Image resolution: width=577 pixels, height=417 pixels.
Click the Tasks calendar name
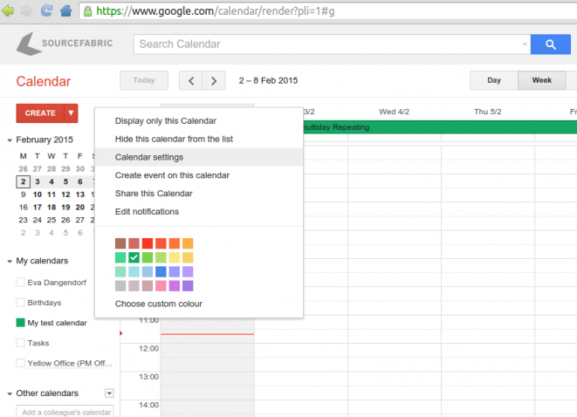point(38,343)
